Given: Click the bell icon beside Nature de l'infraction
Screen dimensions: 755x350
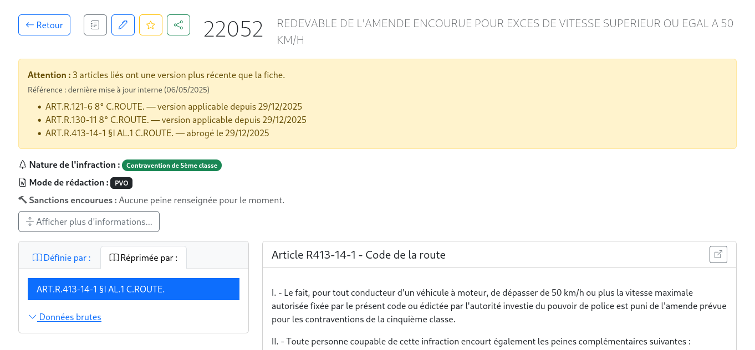Looking at the screenshot, I should (22, 164).
